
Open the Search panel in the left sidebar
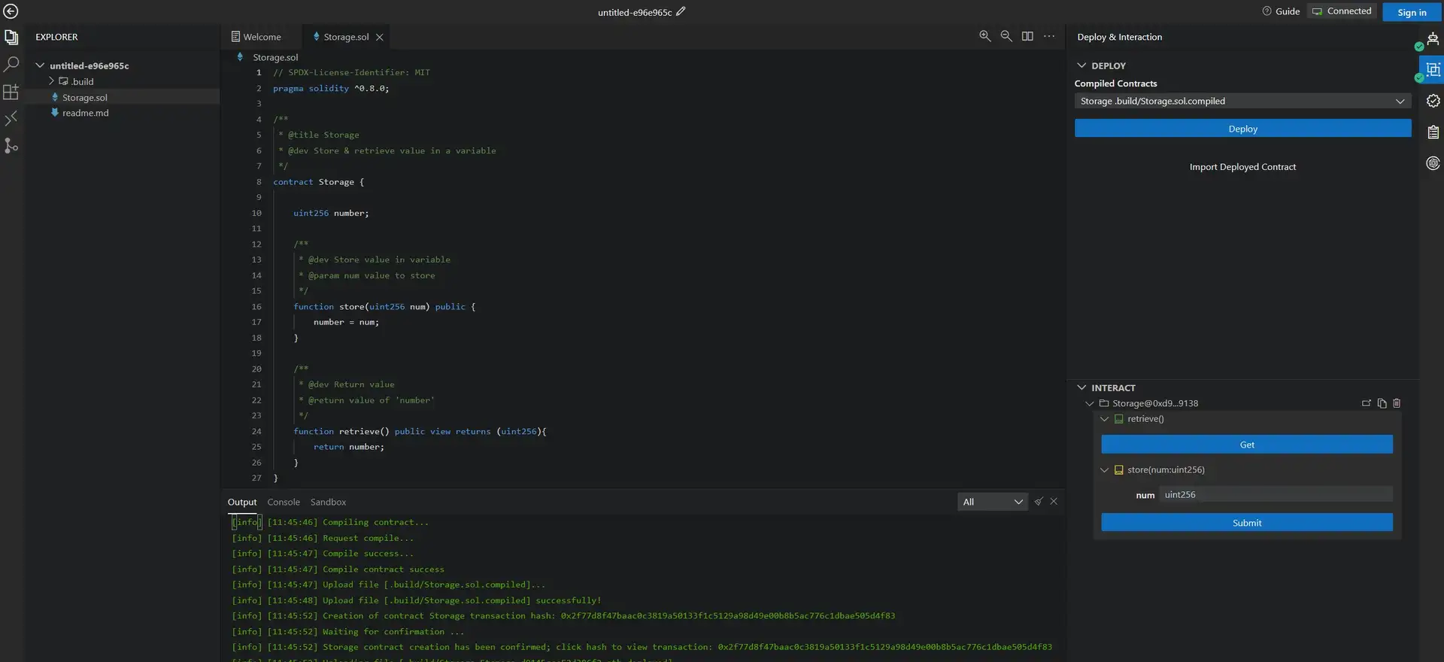pyautogui.click(x=11, y=65)
